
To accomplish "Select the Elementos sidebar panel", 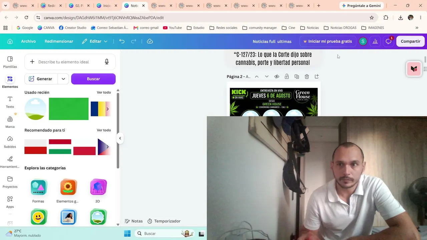I will point(10,82).
